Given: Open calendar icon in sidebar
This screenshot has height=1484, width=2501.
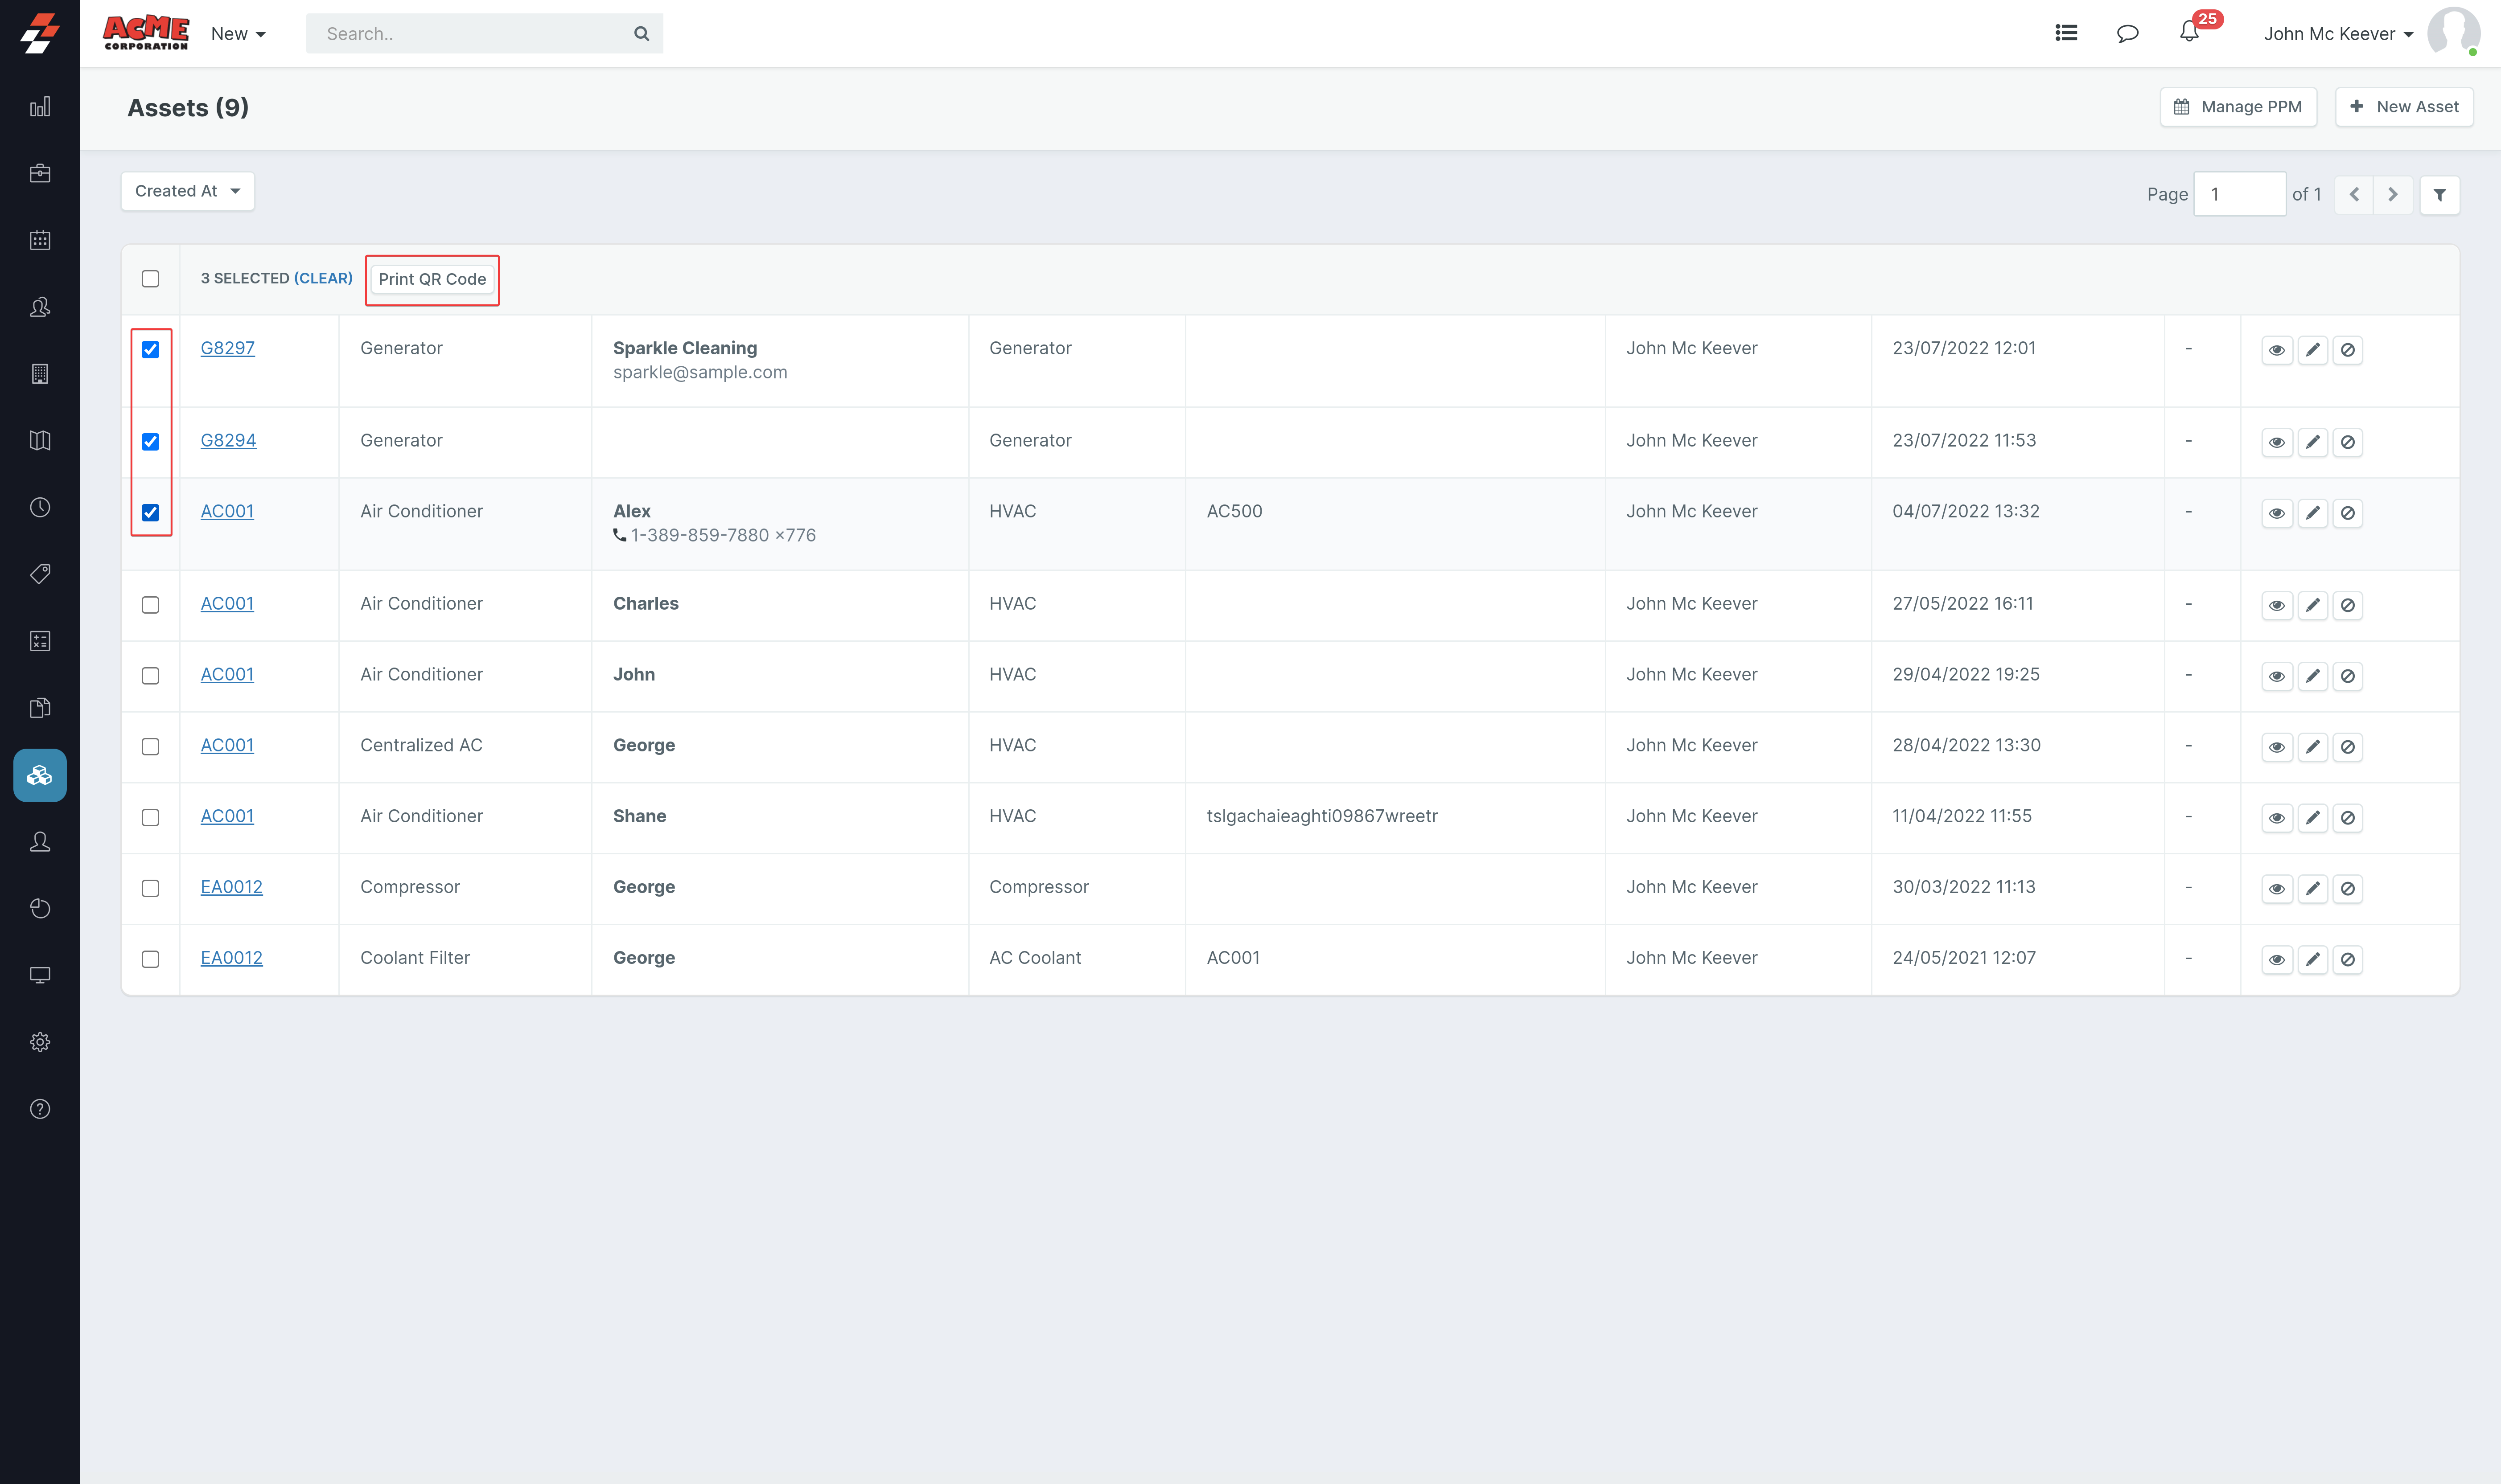Looking at the screenshot, I should (40, 240).
